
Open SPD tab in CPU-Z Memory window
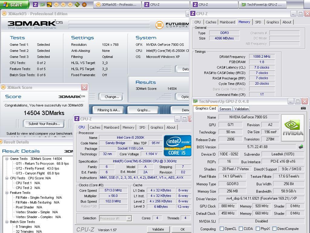point(258,22)
